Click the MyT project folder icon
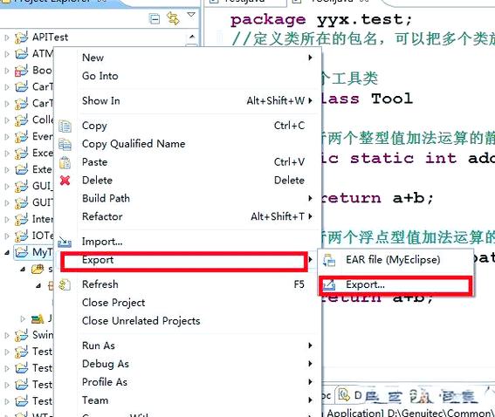The image size is (495, 417). (22, 252)
